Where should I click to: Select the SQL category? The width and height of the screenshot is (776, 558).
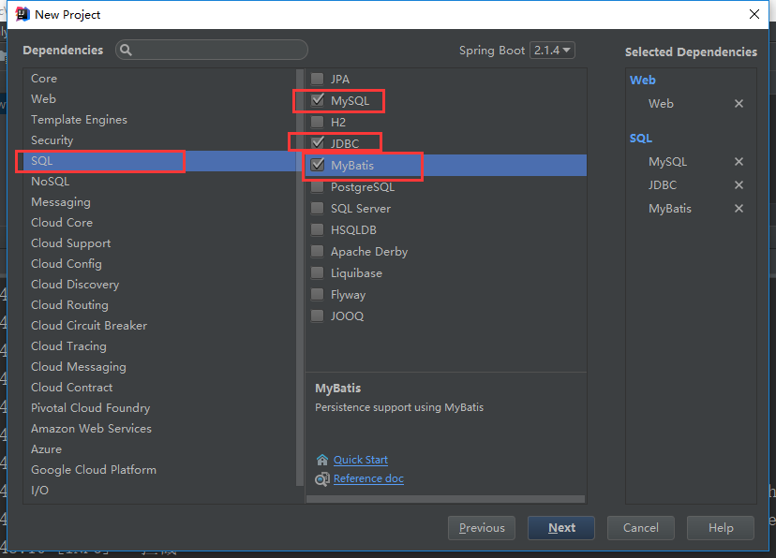click(x=159, y=161)
